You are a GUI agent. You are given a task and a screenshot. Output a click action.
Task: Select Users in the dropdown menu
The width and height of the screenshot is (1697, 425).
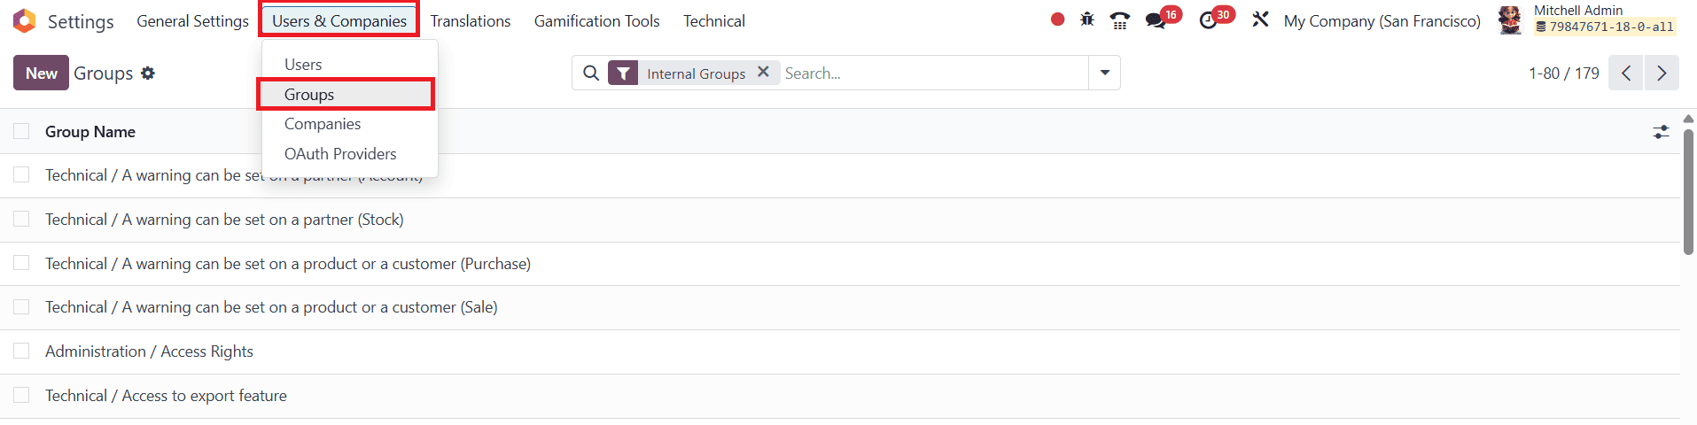(349, 65)
